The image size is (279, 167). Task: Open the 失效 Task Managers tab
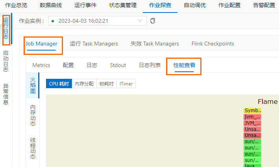(x=155, y=44)
